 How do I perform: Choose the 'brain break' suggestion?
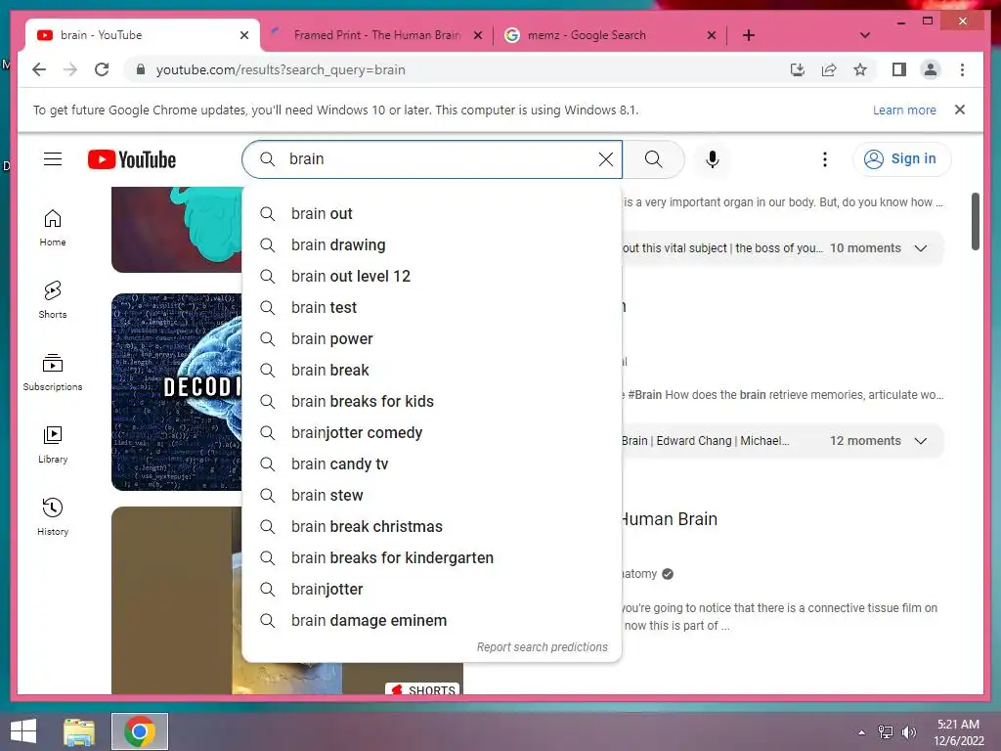coord(432,371)
